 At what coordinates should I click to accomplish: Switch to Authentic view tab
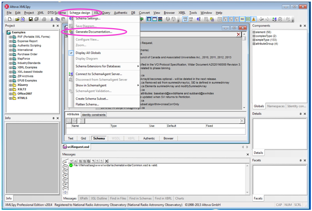(149, 138)
